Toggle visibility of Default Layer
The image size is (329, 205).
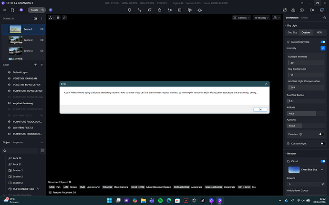click(9, 72)
